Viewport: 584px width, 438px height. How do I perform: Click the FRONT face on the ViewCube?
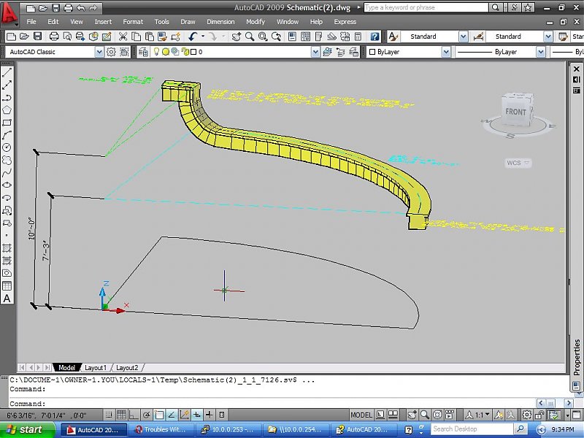[516, 111]
